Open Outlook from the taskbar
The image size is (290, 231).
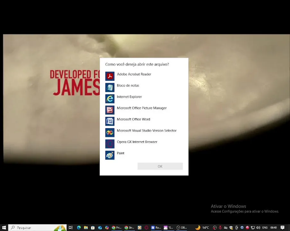coord(100,227)
